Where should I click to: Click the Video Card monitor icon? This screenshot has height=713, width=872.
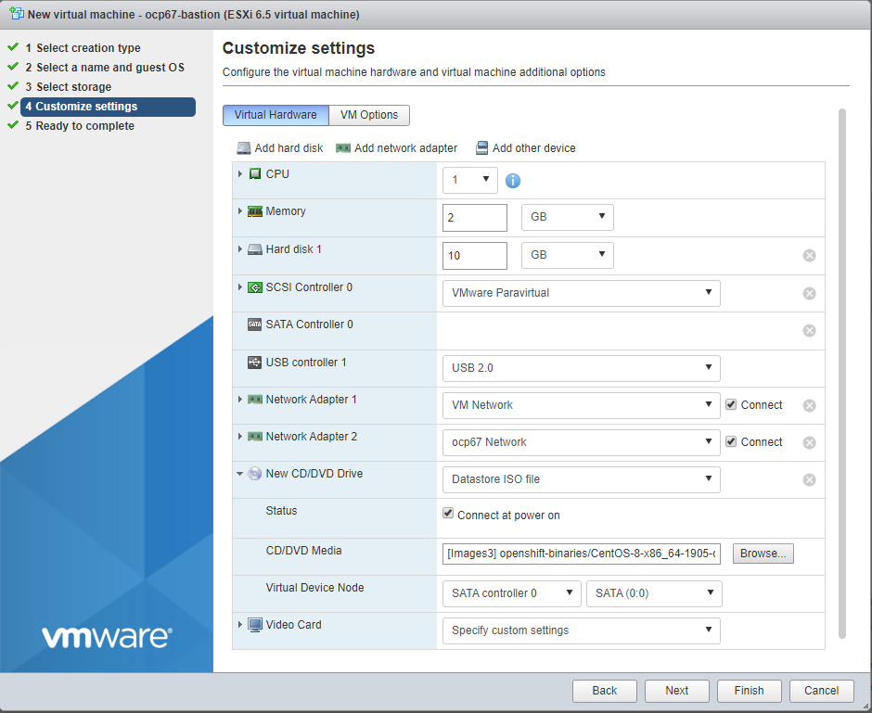tap(255, 625)
